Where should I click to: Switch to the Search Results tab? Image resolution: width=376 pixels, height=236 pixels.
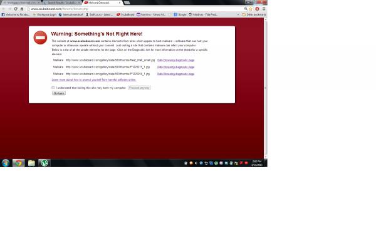[x=62, y=3]
